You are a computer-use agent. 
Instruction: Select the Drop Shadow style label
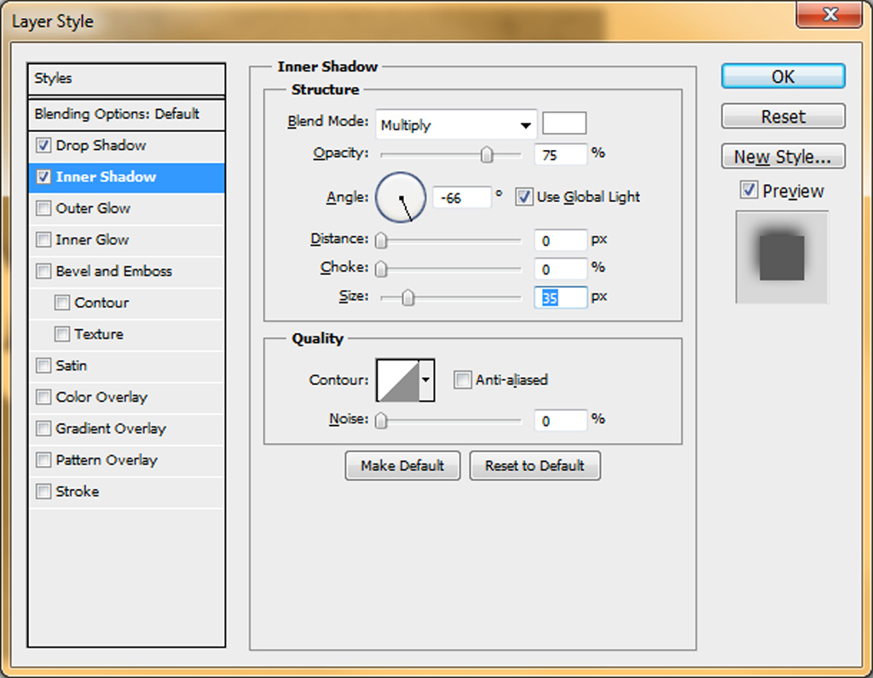(101, 146)
